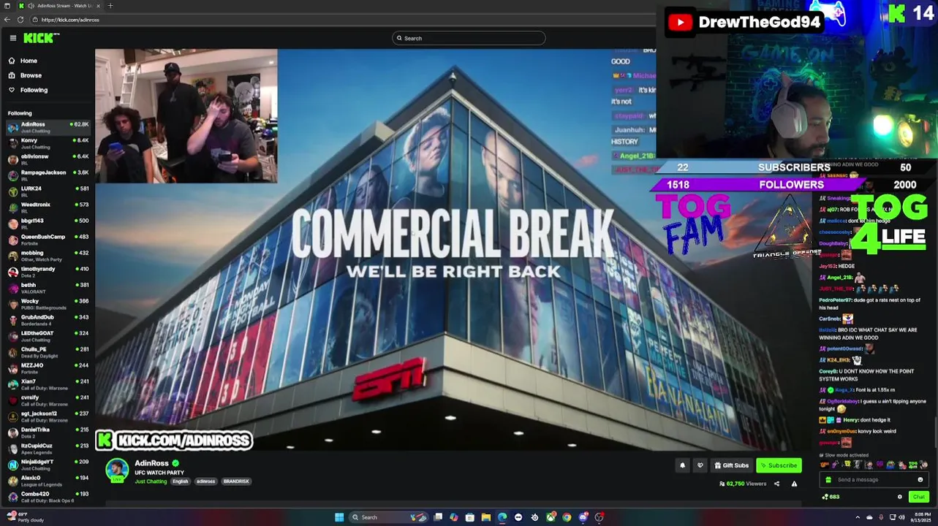Viewport: 938px width, 526px height.
Task: Open Konvy channel in Following list
Action: point(48,143)
